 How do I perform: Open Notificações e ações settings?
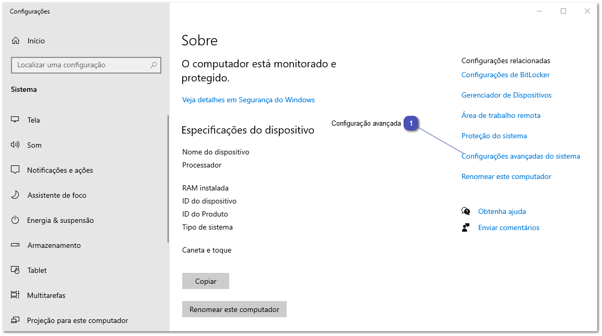click(16, 170)
